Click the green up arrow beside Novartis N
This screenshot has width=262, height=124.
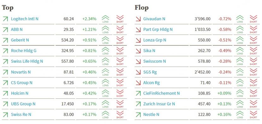click(x=5, y=72)
